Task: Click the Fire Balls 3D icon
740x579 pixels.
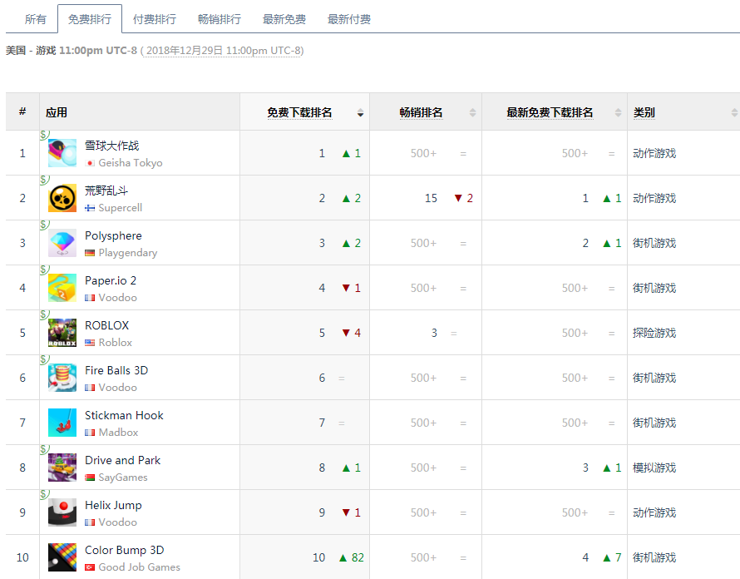Action: (62, 378)
